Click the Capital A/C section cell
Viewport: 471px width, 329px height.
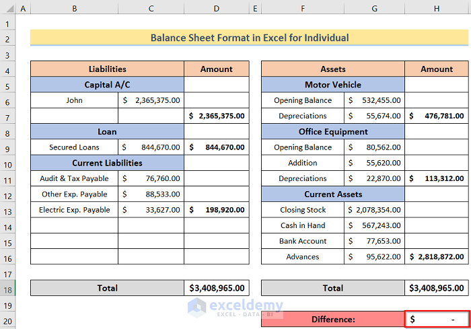click(x=107, y=85)
